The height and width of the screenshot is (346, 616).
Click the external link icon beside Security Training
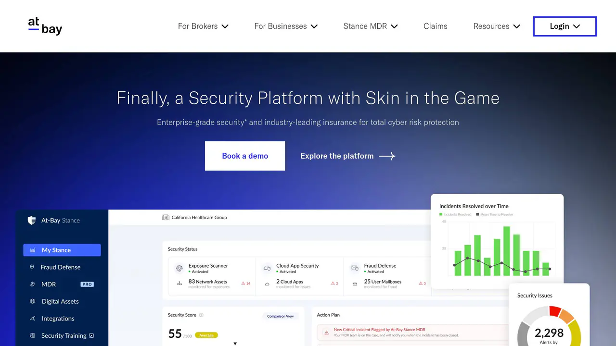pos(91,335)
